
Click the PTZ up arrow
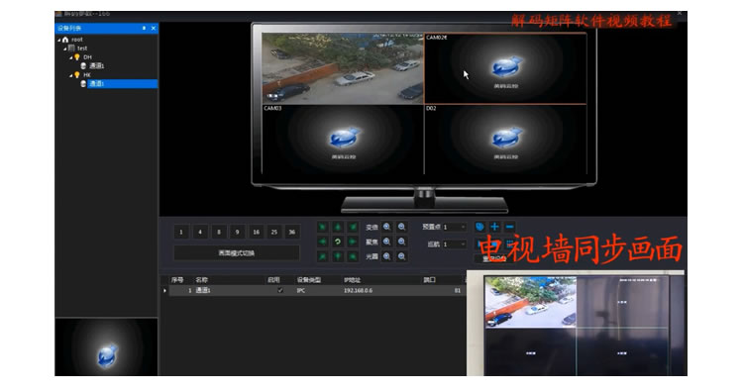pos(338,228)
